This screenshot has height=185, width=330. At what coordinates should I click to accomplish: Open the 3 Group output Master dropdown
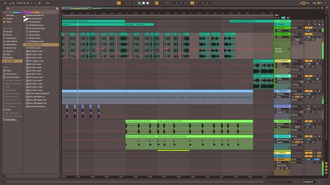(298, 27)
